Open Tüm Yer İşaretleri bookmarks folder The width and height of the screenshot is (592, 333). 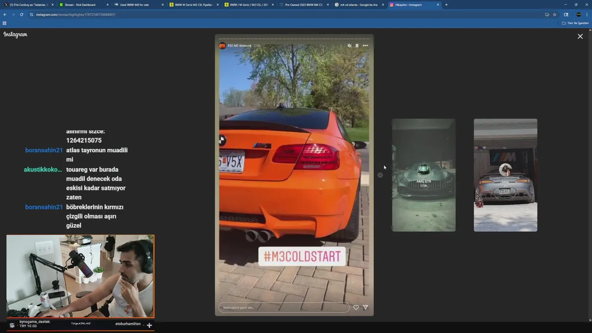(x=575, y=23)
